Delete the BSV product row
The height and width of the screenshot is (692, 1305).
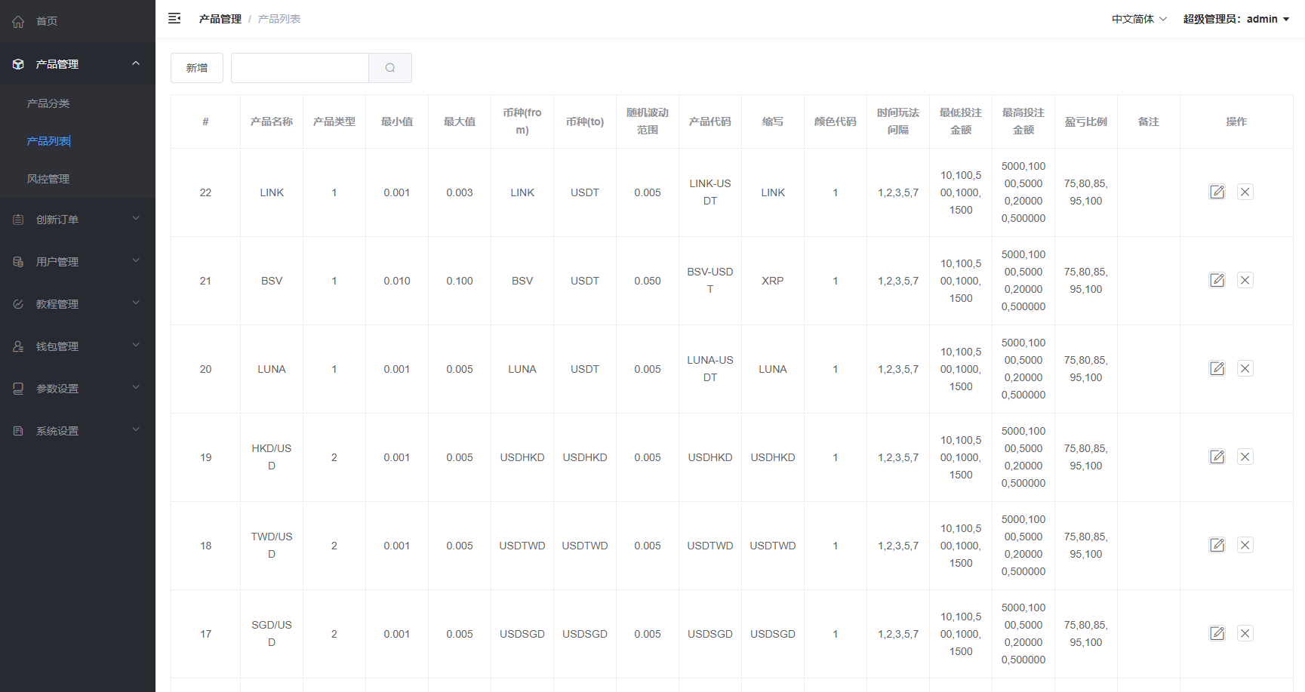(1245, 281)
